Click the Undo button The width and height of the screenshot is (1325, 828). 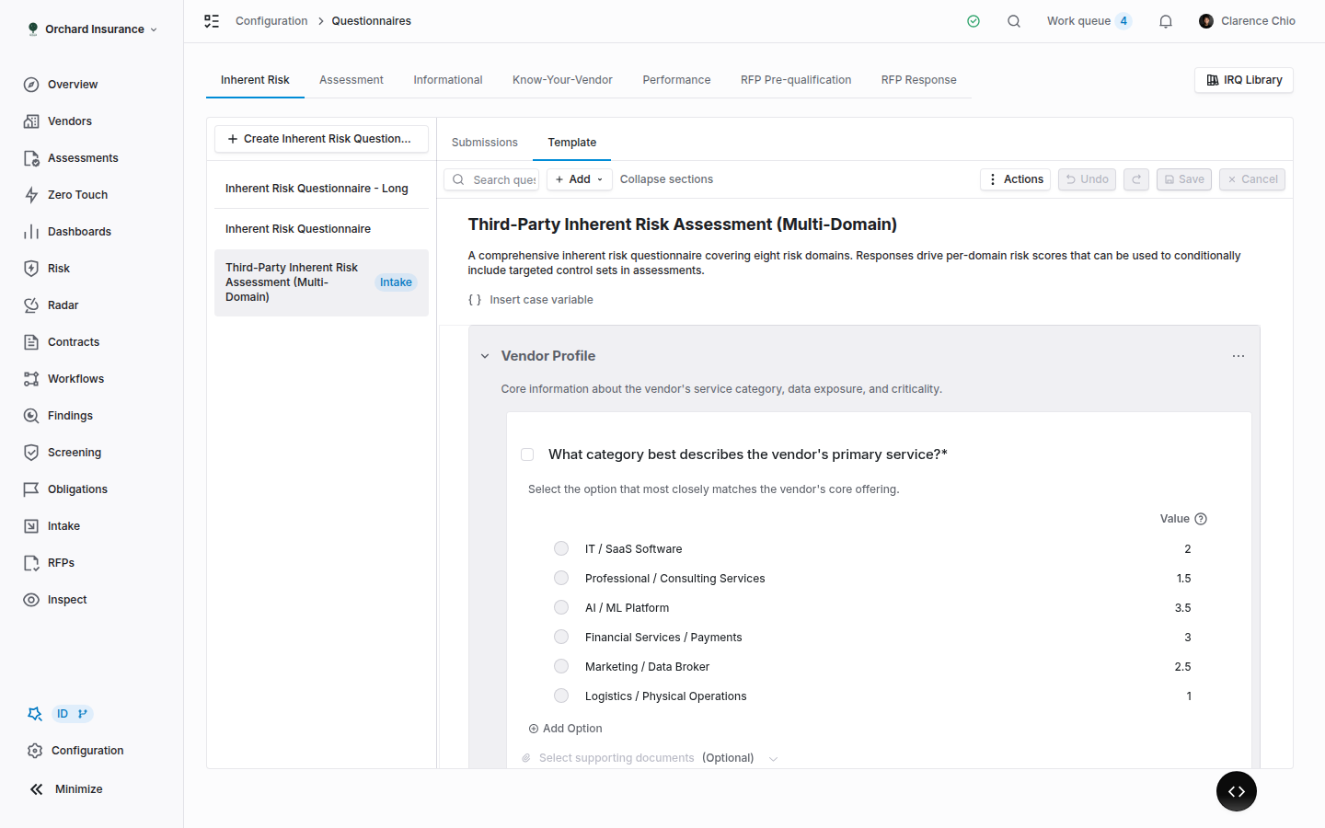click(x=1087, y=179)
